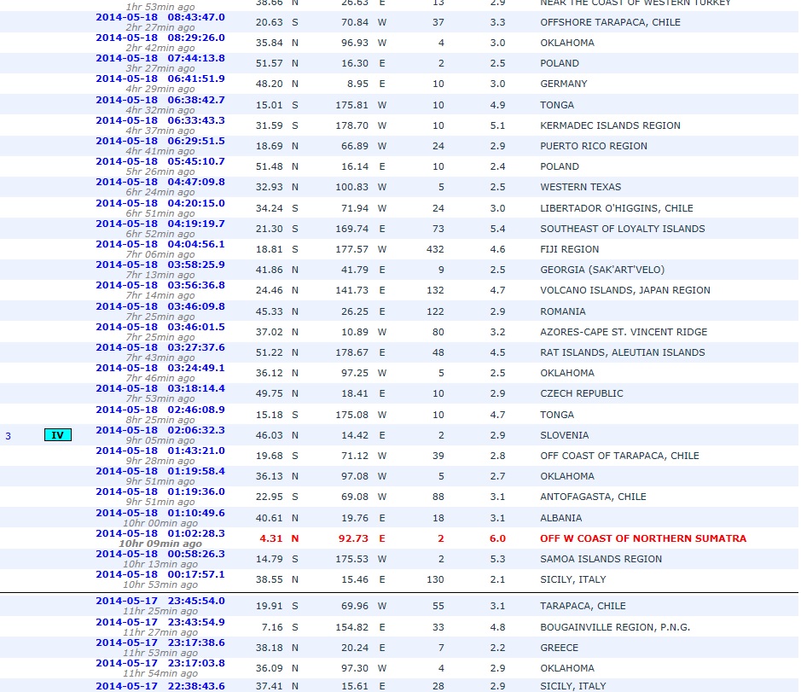Open earthquake 2014-05-18 08:43:47.0 link

[160, 17]
